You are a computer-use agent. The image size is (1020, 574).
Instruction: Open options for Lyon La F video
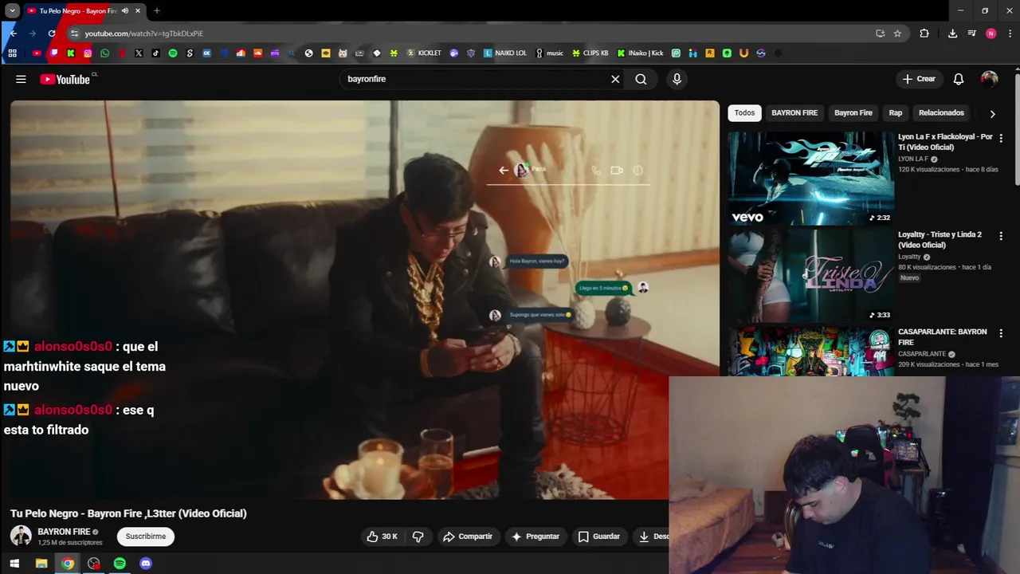(1001, 138)
